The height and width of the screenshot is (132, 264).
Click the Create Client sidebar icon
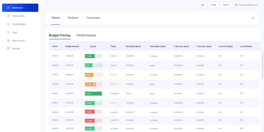pos(9,16)
